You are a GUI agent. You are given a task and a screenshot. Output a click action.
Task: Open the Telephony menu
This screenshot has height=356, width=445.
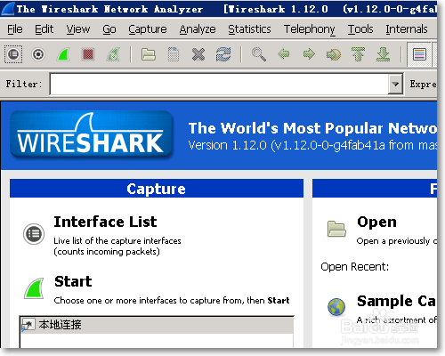(x=310, y=29)
